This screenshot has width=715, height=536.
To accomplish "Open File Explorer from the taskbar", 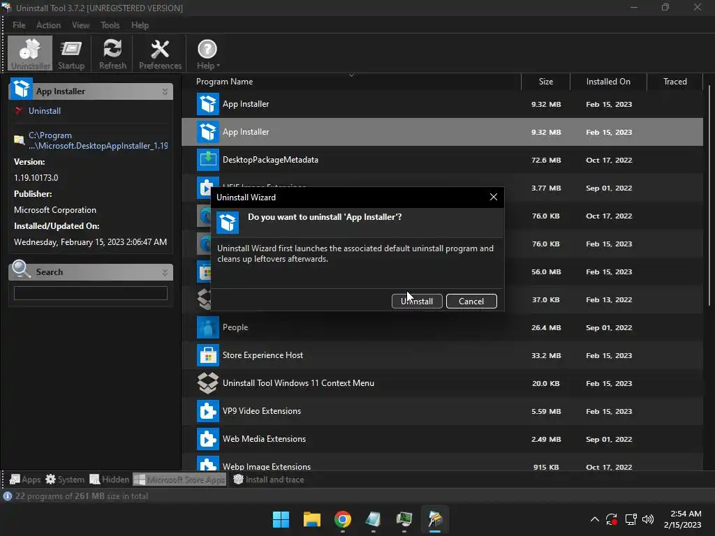I will (x=312, y=519).
